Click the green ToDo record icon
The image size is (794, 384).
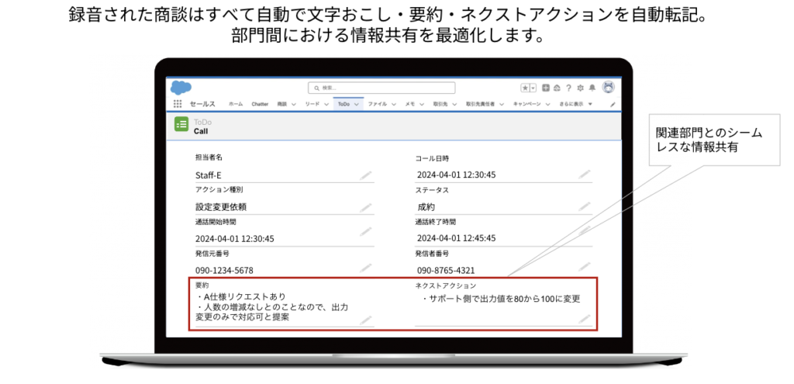pyautogui.click(x=181, y=125)
